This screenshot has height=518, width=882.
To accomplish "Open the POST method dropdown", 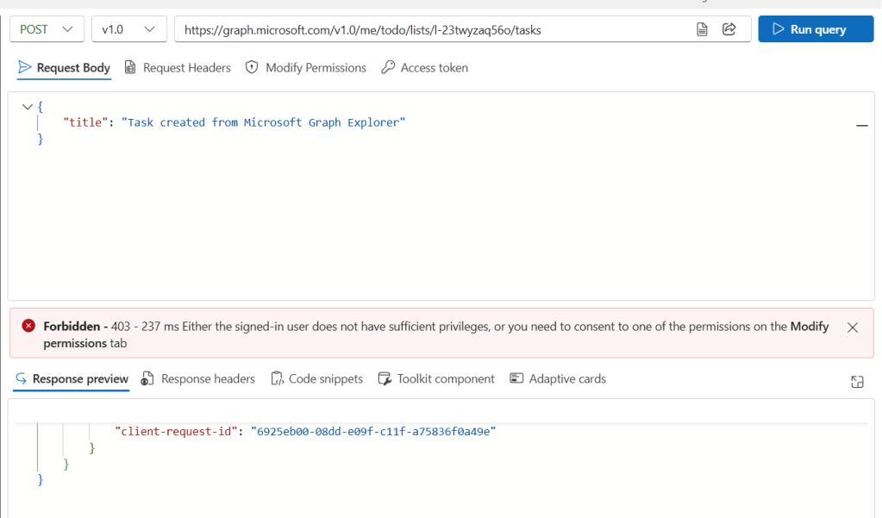I will pyautogui.click(x=47, y=28).
